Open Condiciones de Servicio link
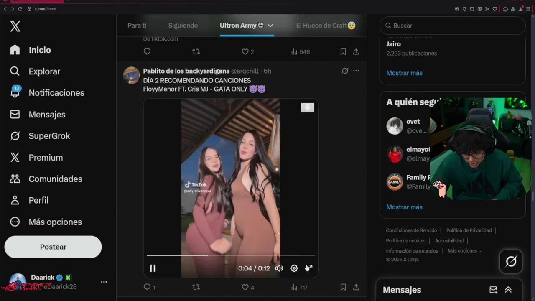 (x=411, y=230)
